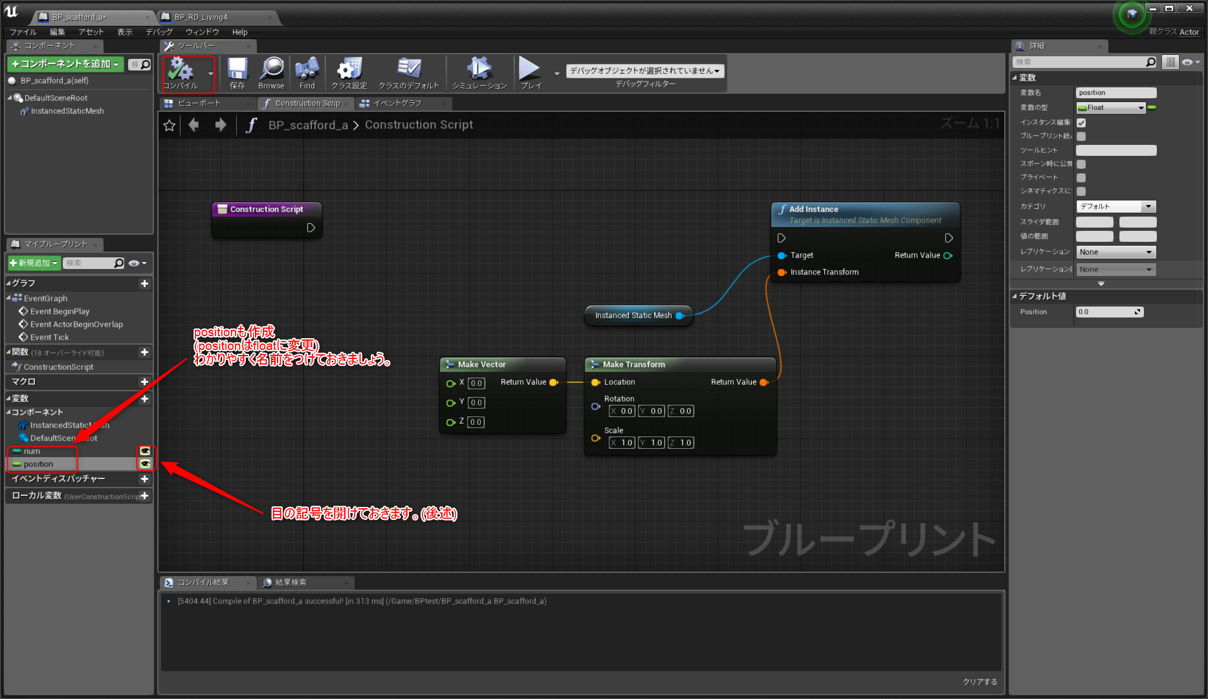Open the 編集 menu
Image resolution: width=1208 pixels, height=699 pixels.
(x=58, y=32)
